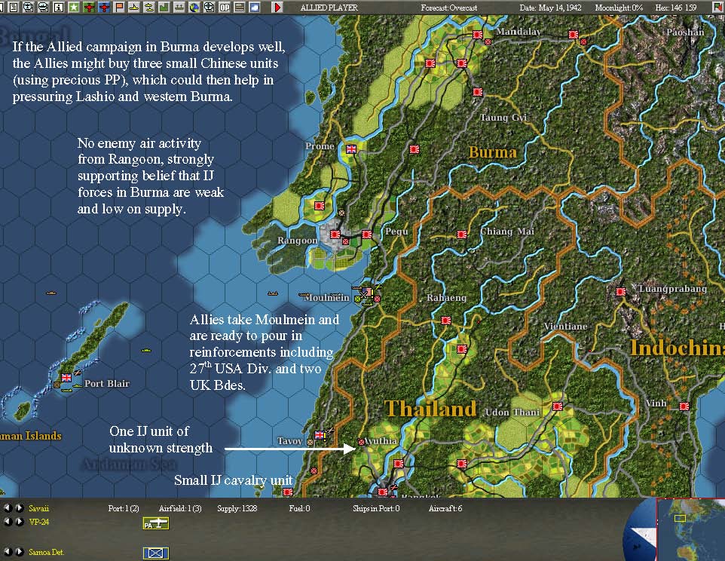Image resolution: width=725 pixels, height=561 pixels.
Task: Click the 'Aircraft: 6' status text
Action: (x=445, y=508)
